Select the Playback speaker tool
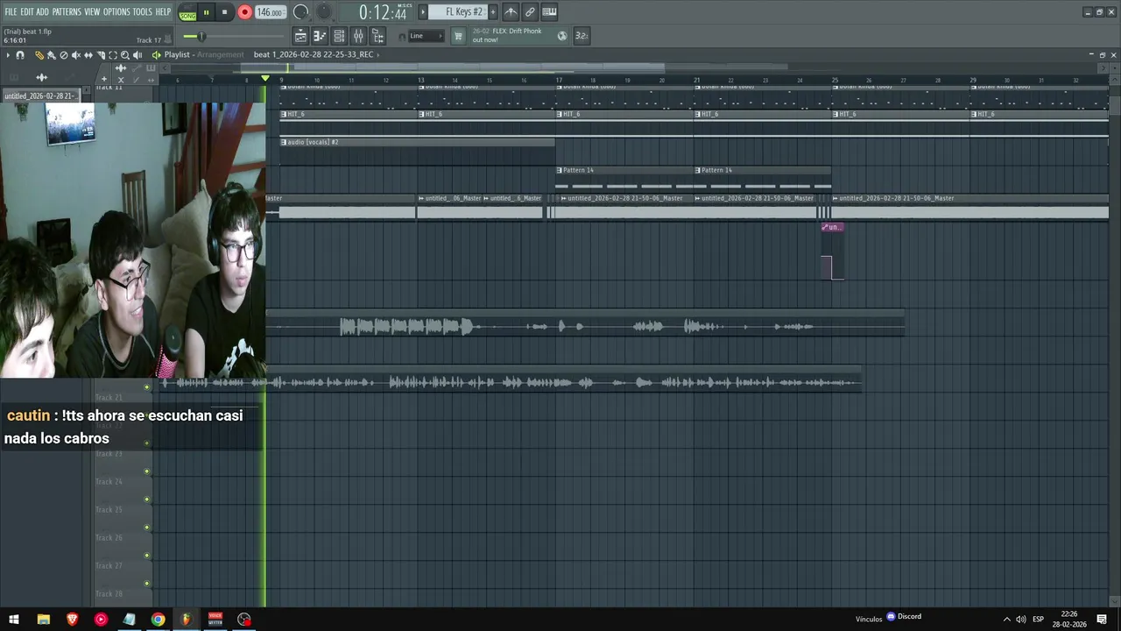Viewport: 1121px width, 631px height. point(137,55)
